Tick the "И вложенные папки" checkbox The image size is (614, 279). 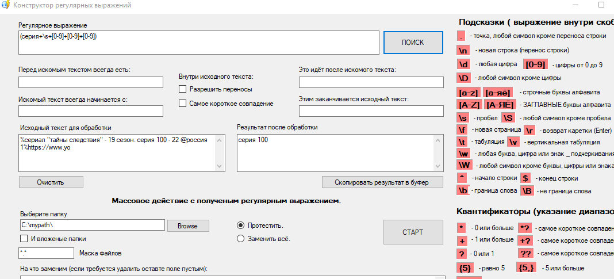24,238
